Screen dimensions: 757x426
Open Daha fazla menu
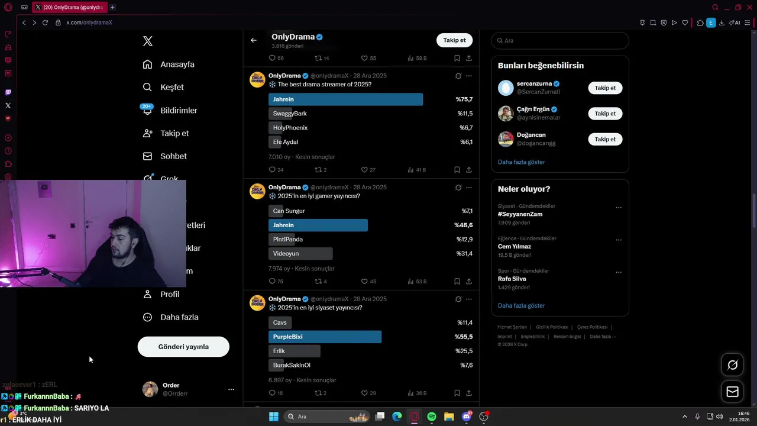[170, 317]
